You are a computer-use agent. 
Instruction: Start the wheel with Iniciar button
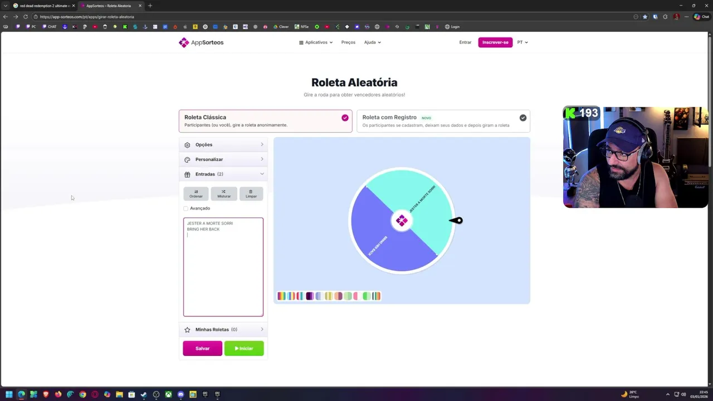[244, 348]
